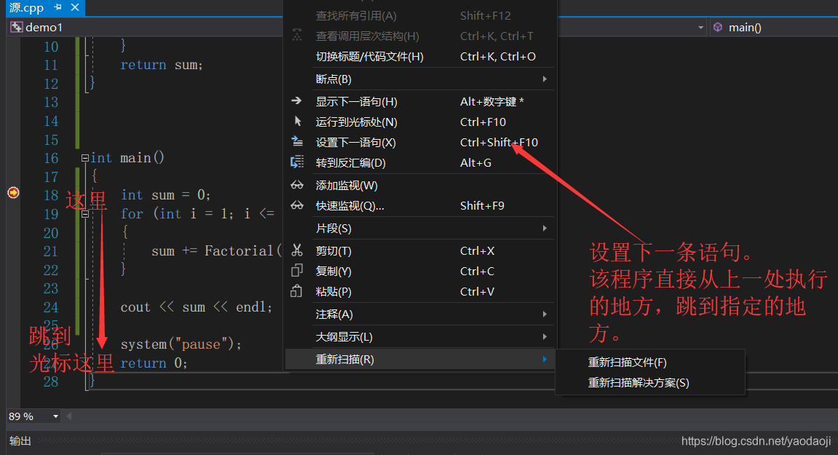
Task: Collapse the for loop block at line 19
Action: [85, 214]
